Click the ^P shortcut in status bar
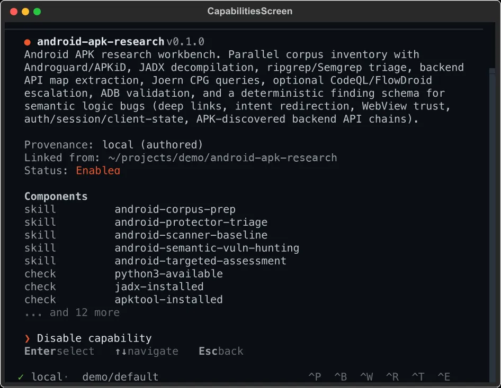 pos(315,377)
